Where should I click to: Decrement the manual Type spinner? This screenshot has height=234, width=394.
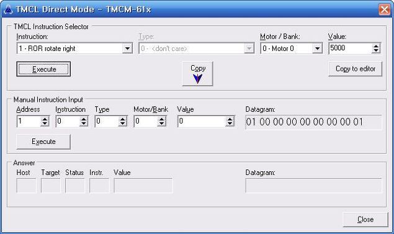pos(123,124)
